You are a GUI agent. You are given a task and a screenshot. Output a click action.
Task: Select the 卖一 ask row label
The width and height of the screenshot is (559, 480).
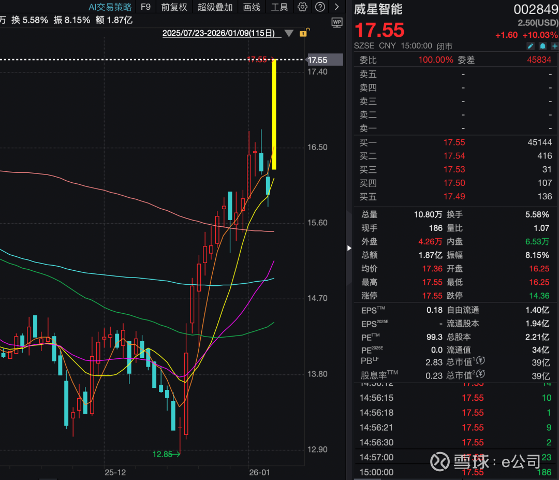point(368,128)
